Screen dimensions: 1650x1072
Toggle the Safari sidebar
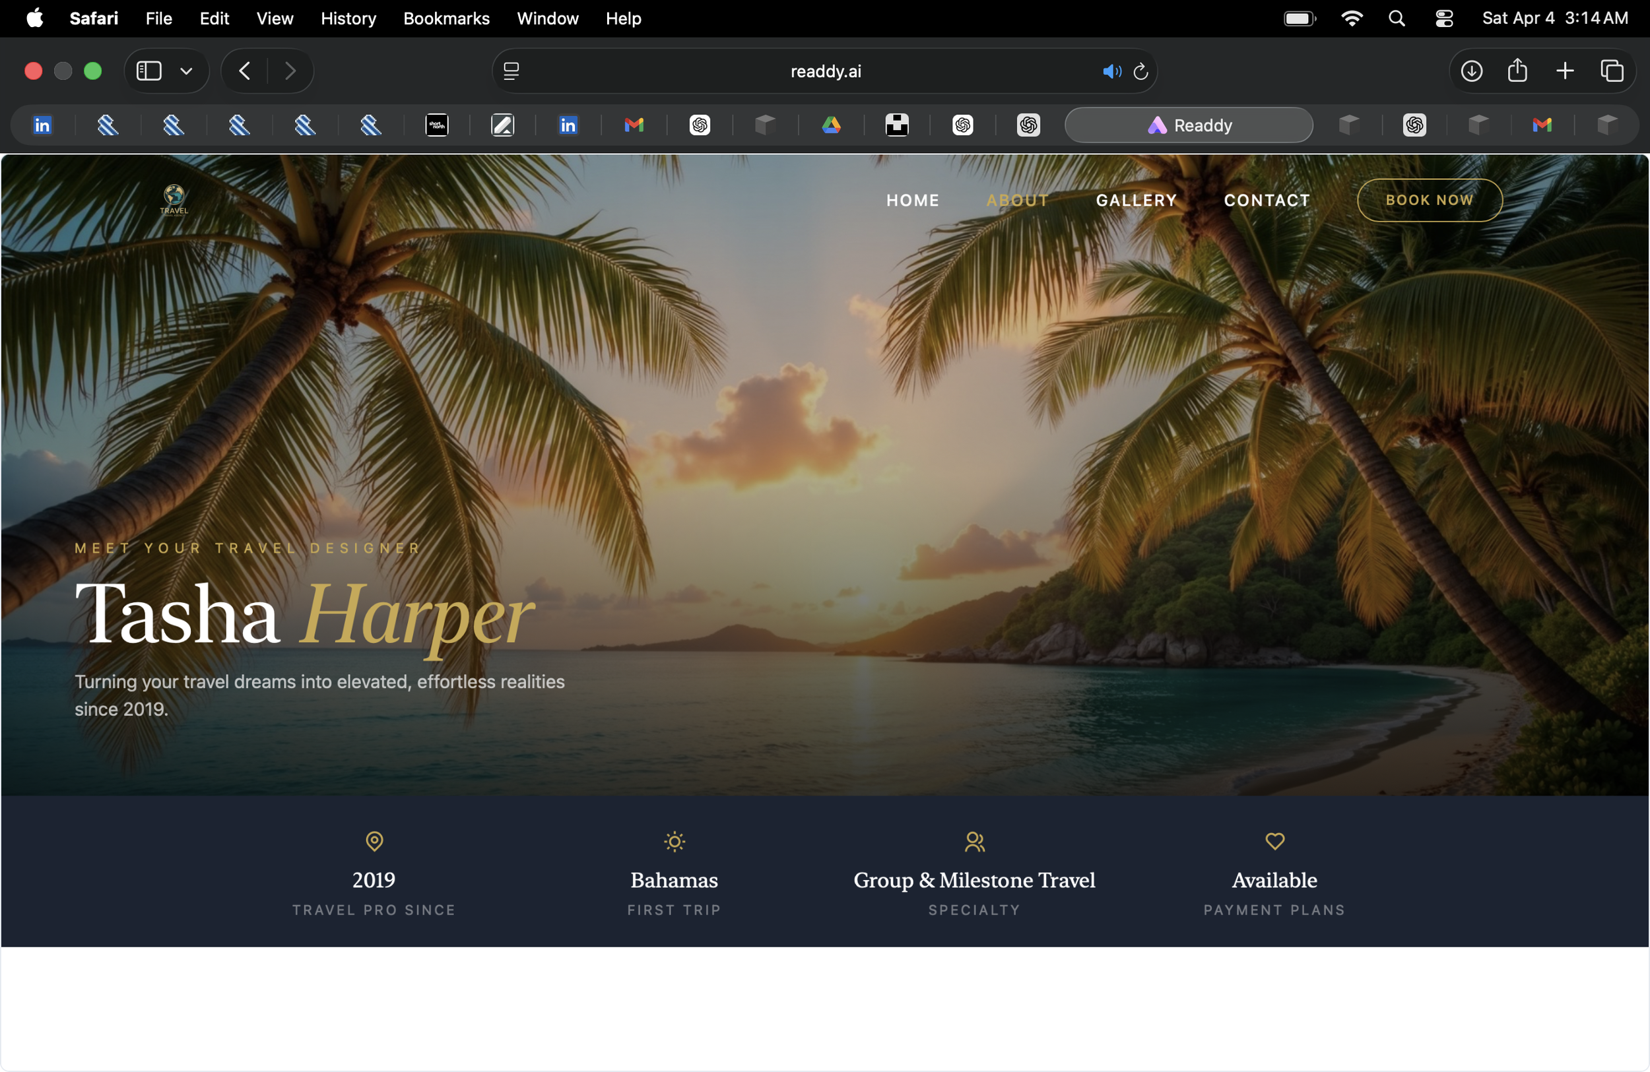pos(149,71)
